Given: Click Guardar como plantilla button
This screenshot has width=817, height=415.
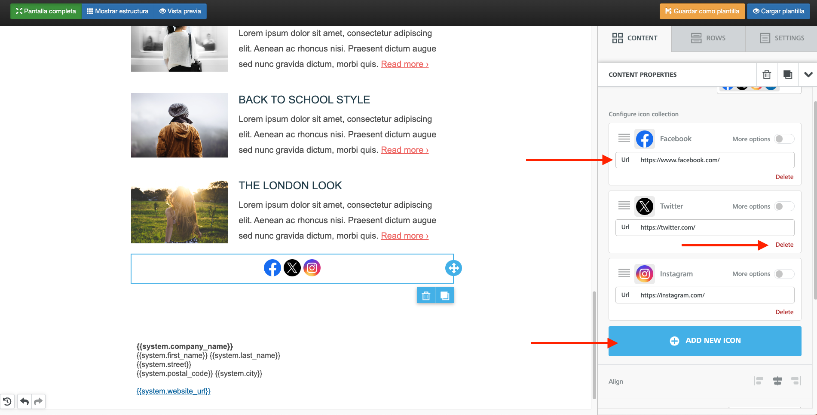Looking at the screenshot, I should pyautogui.click(x=702, y=11).
